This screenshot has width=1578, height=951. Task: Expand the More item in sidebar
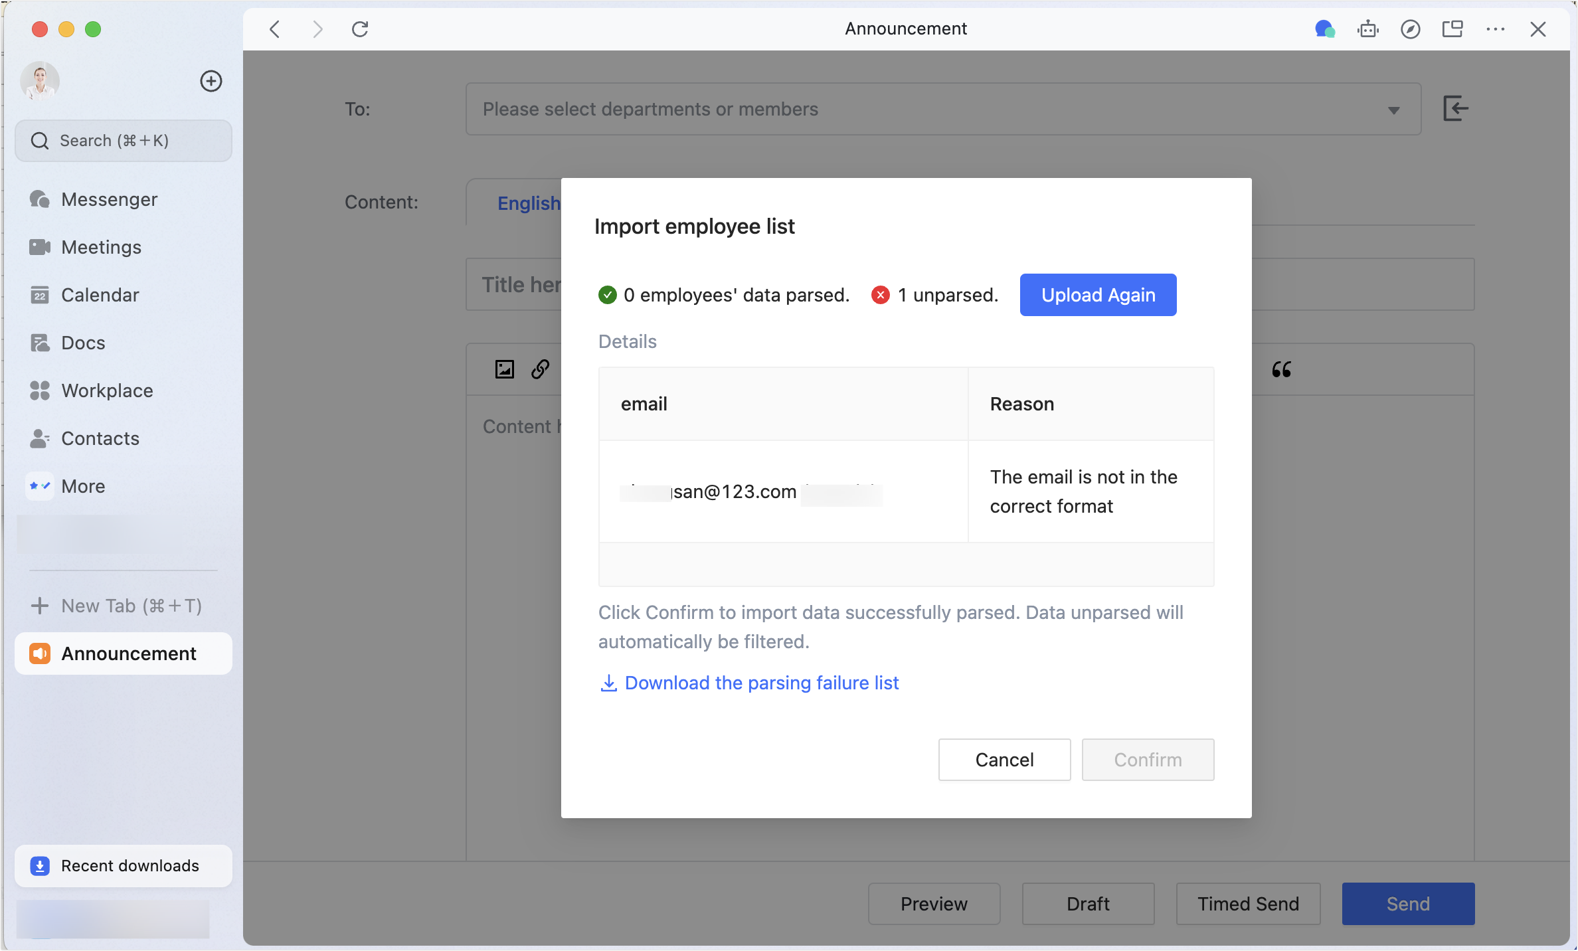click(82, 486)
